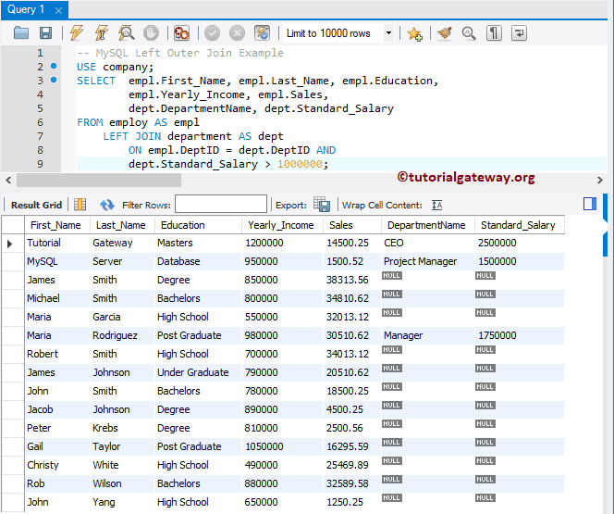Save the script with the floppy disk icon

(45, 33)
